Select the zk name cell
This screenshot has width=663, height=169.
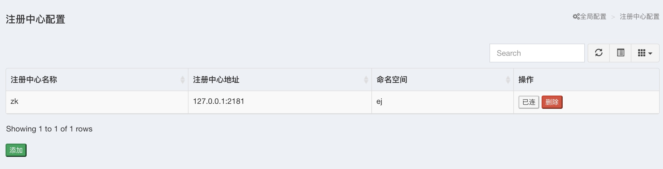(x=97, y=102)
